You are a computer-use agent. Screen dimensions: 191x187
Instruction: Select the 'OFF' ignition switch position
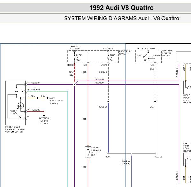pyautogui.click(x=139, y=56)
